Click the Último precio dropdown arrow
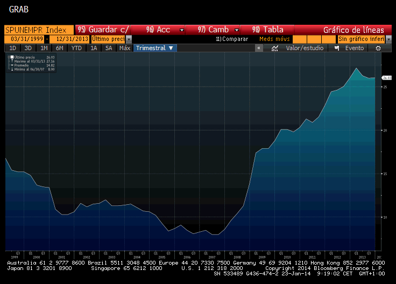 129,39
